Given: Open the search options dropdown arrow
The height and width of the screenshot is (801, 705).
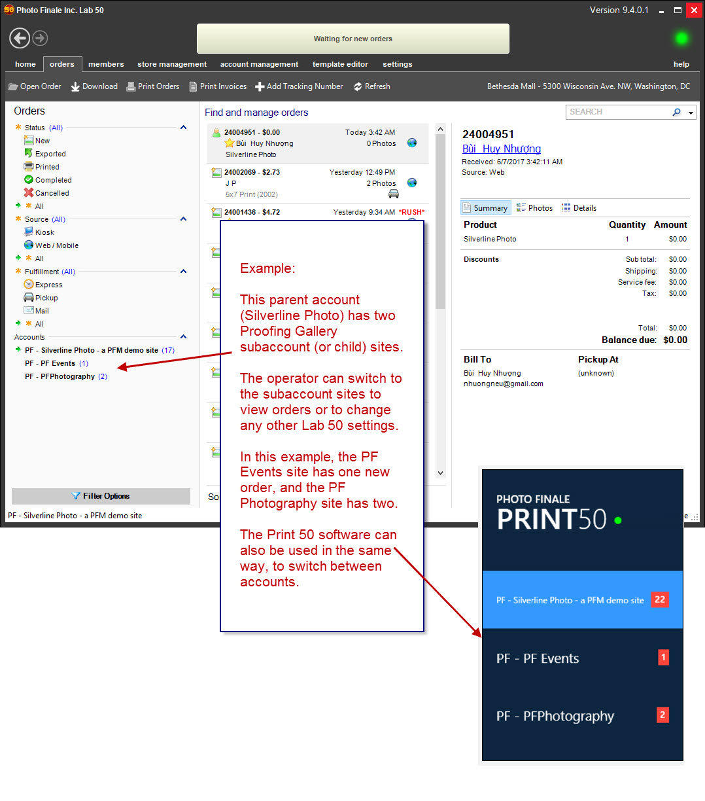Looking at the screenshot, I should (x=691, y=113).
